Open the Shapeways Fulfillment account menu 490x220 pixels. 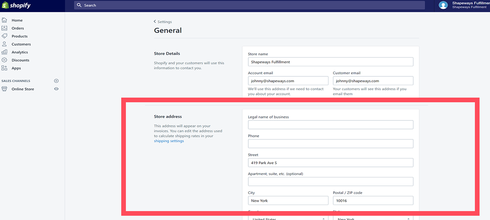pos(463,5)
